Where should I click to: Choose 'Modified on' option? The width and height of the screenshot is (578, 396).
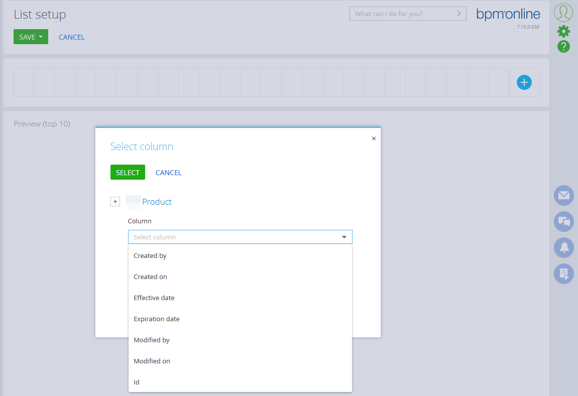coord(240,361)
